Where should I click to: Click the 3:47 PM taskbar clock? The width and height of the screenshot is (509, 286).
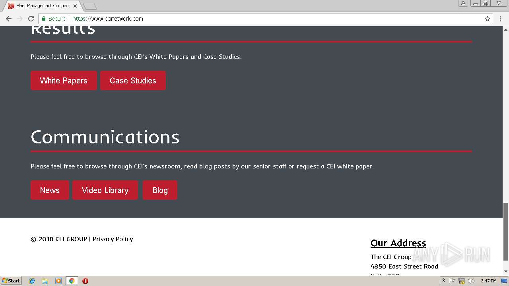pos(488,281)
